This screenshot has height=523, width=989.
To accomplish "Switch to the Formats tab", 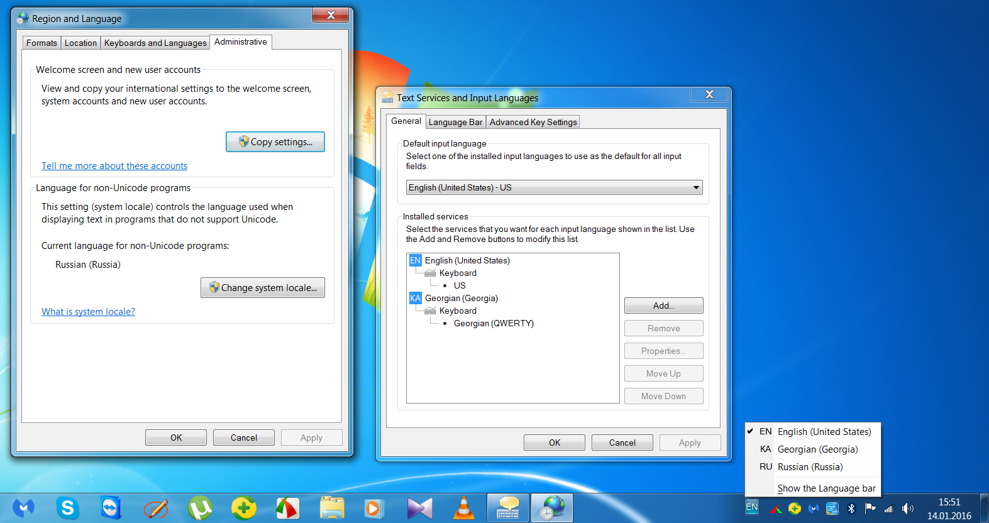I will tap(41, 43).
